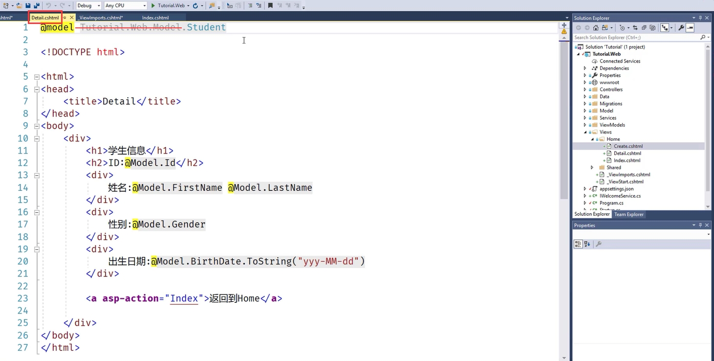Click Collapse All in Solution Explorer toolbar
The image size is (714, 361).
tap(644, 28)
